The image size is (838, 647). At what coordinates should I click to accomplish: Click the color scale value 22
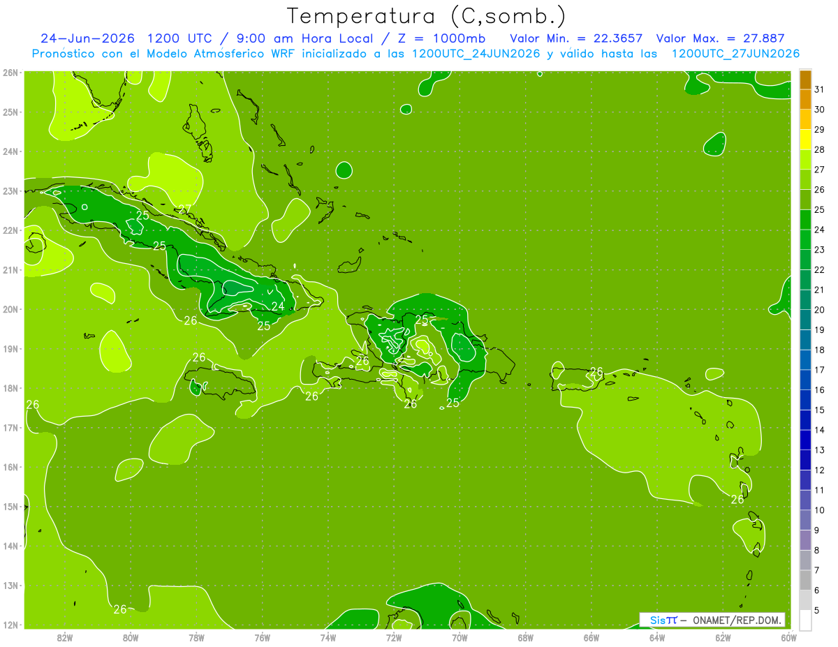pyautogui.click(x=819, y=269)
